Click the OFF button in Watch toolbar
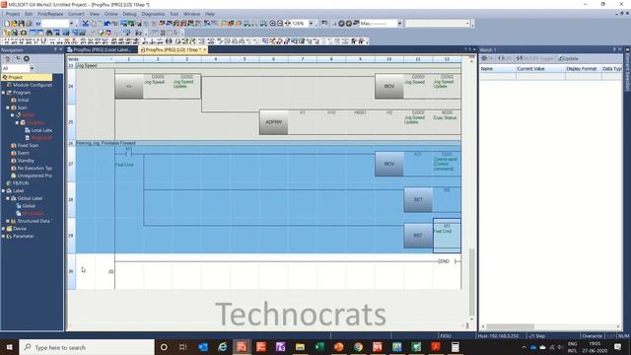The height and width of the screenshot is (355, 631). pos(505,59)
